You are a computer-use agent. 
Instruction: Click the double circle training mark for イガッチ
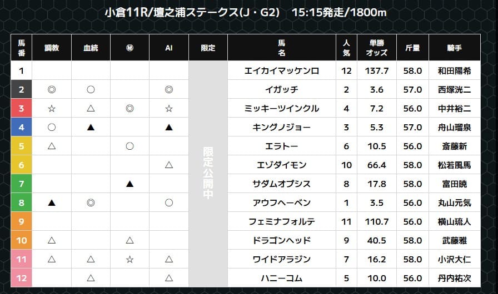click(x=52, y=89)
